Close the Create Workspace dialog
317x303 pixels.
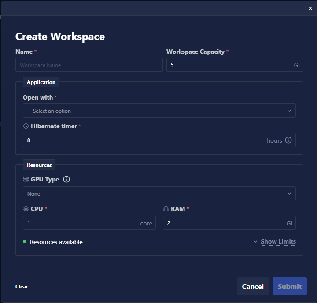[x=310, y=8]
